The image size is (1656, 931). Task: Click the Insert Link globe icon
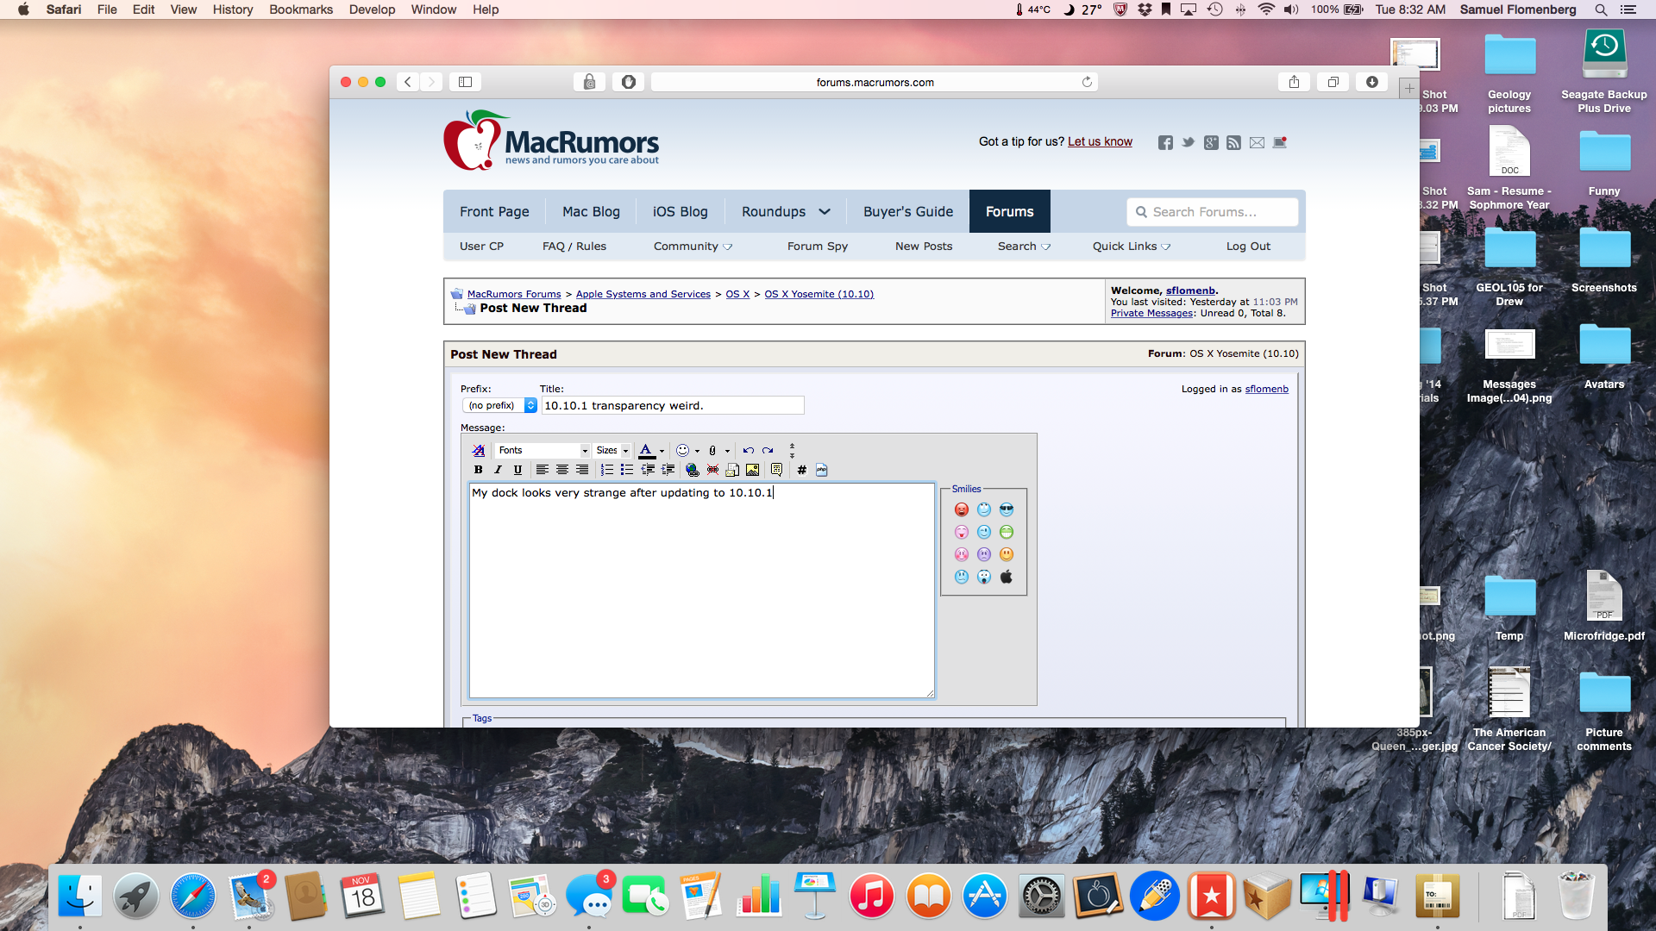tap(692, 470)
